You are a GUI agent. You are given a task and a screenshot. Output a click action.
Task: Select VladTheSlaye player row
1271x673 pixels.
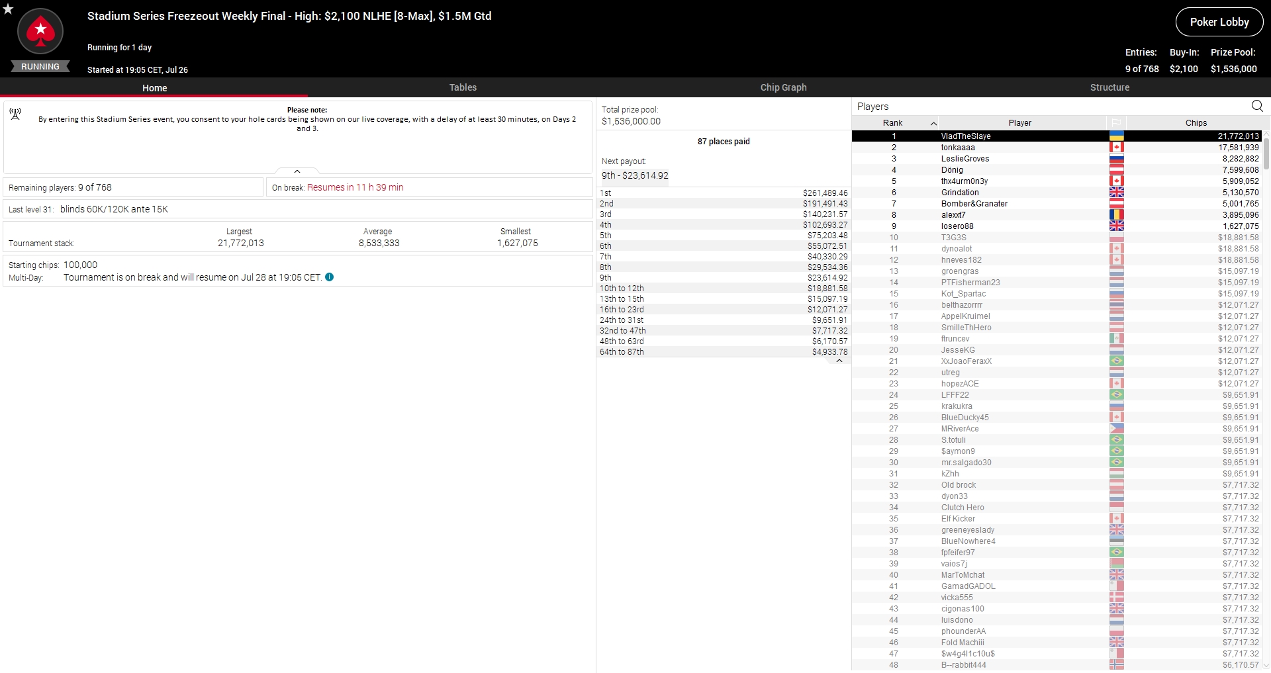tap(1057, 136)
